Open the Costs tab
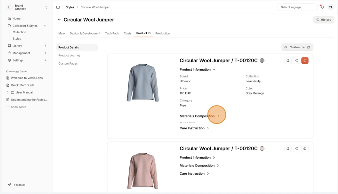The image size is (338, 194). (128, 33)
